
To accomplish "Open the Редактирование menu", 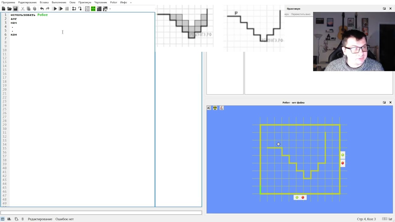I will click(x=27, y=2).
